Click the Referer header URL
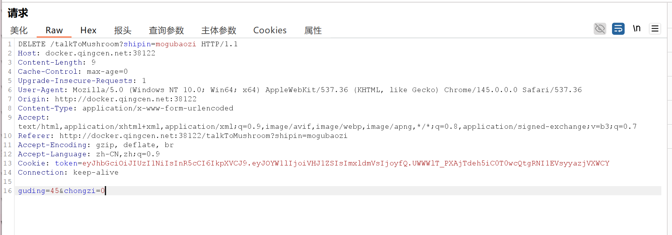Image resolution: width=672 pixels, height=235 pixels. click(x=203, y=136)
